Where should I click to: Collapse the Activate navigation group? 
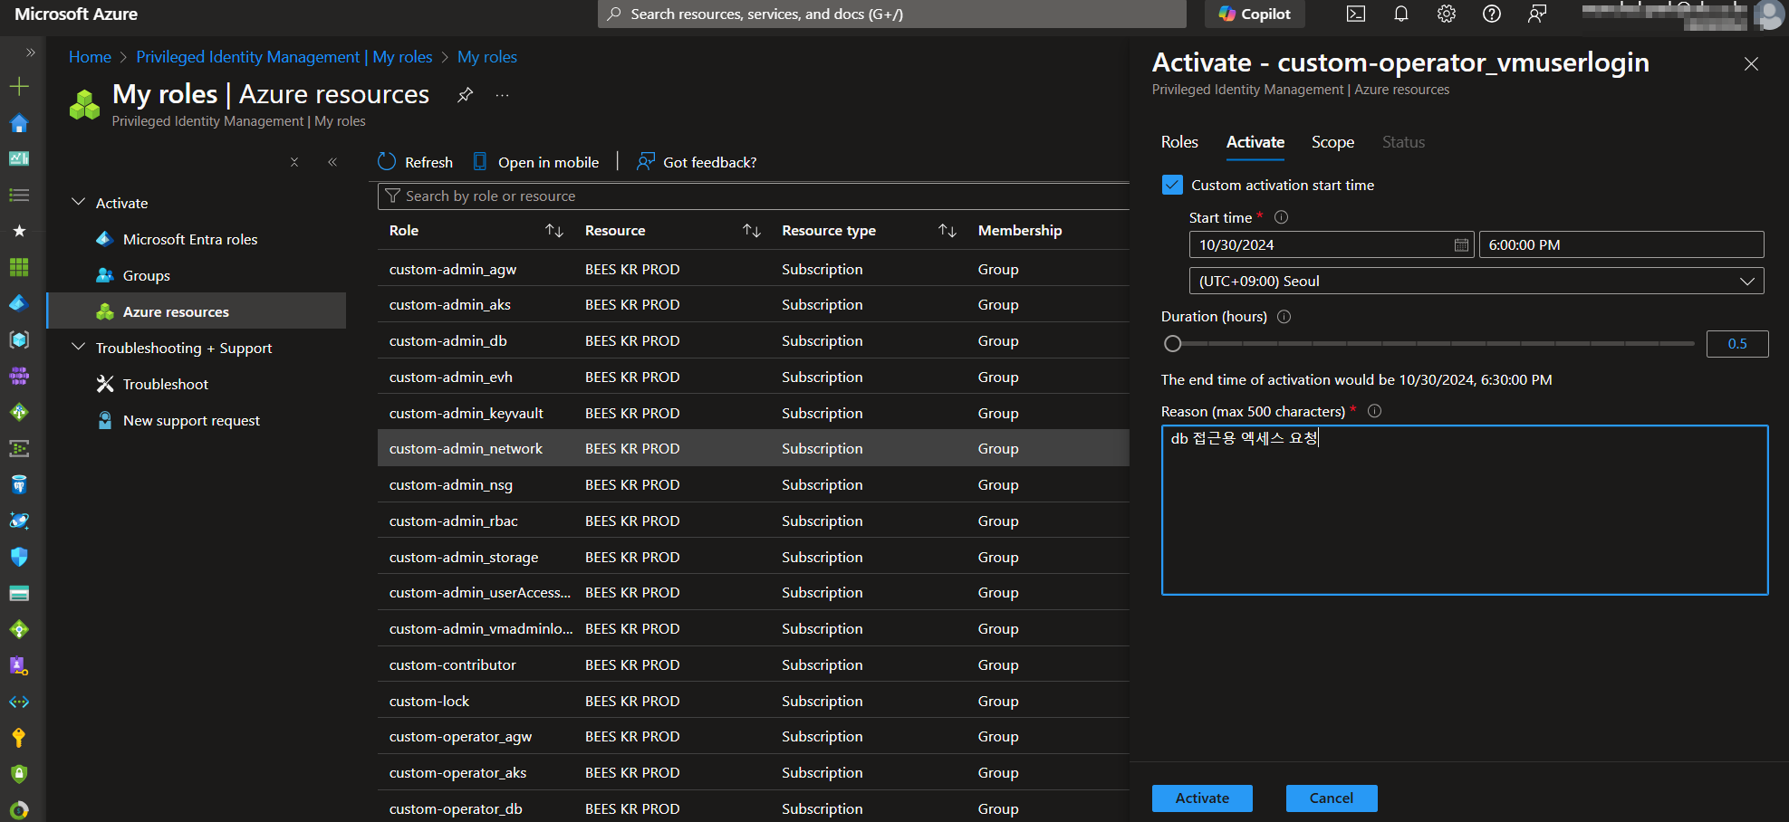coord(79,202)
